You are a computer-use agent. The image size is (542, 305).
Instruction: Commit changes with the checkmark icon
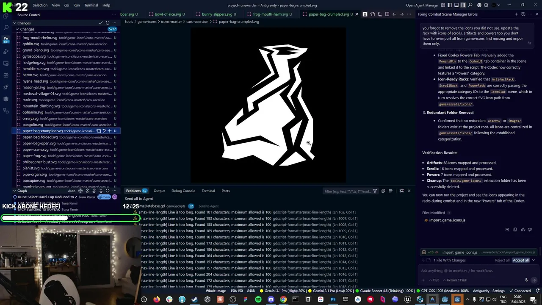coord(101,23)
